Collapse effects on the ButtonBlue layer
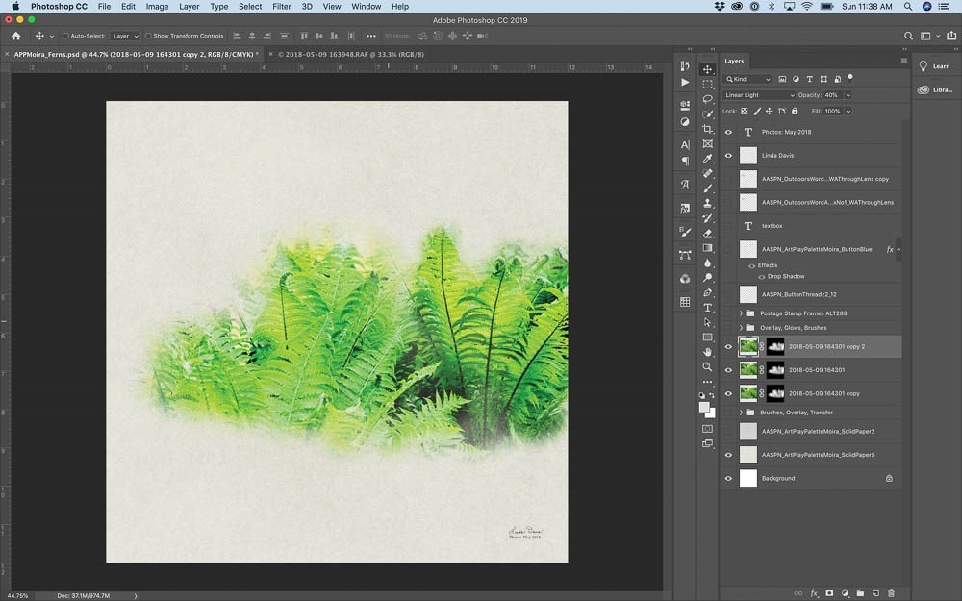 (x=899, y=250)
